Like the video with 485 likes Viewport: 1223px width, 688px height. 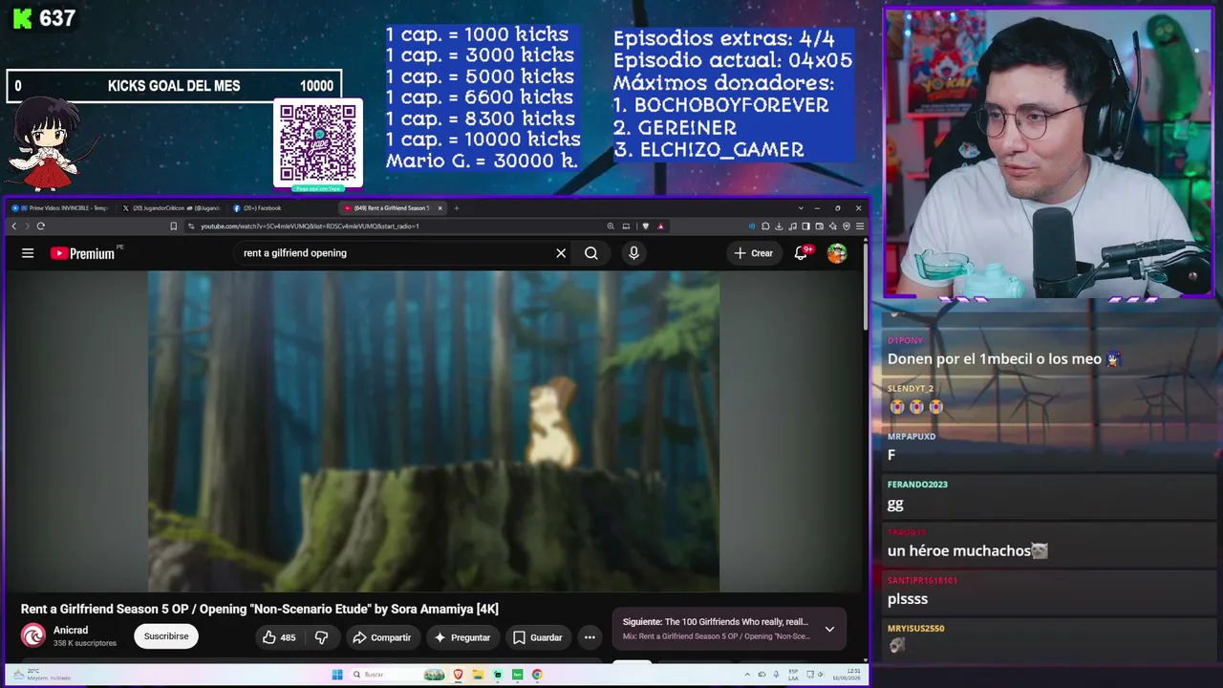pyautogui.click(x=279, y=637)
